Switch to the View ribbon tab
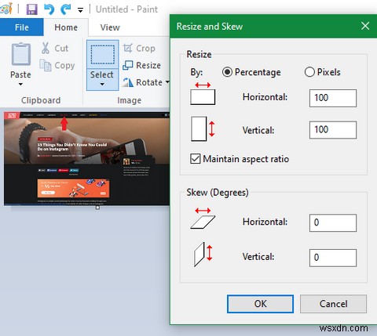This screenshot has height=336, width=377. pyautogui.click(x=110, y=27)
